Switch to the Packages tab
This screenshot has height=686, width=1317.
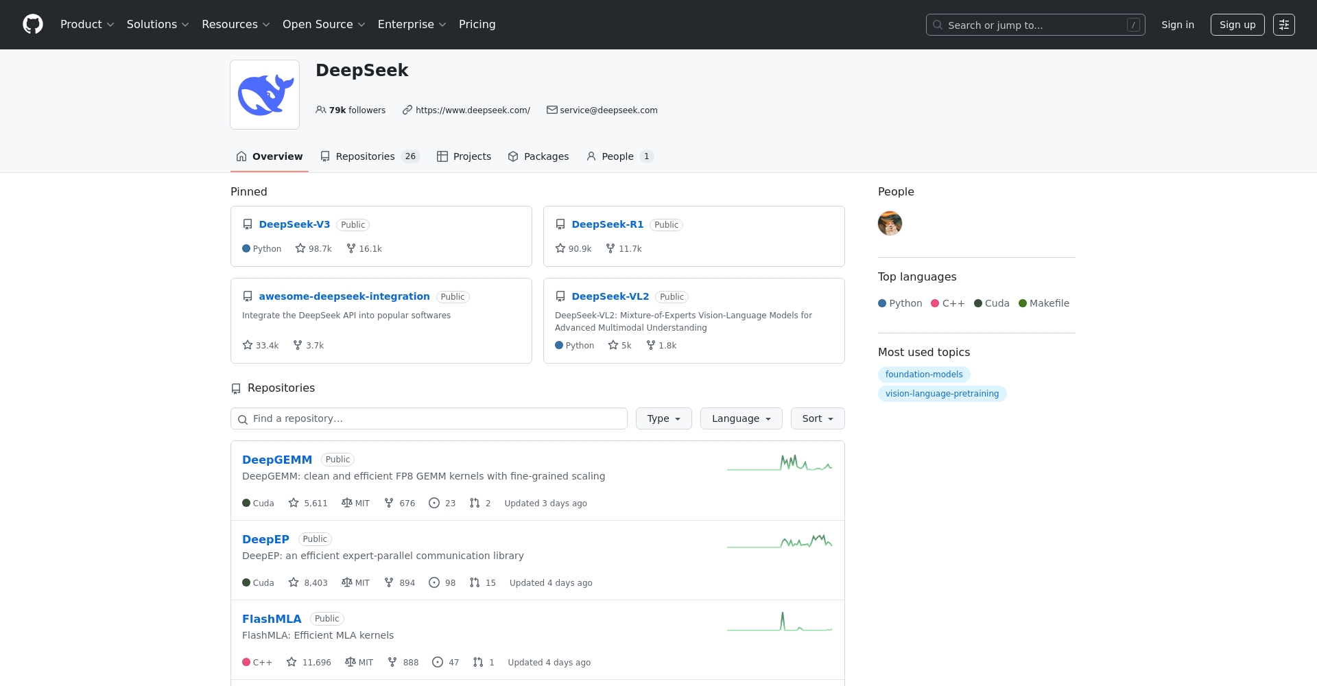538,156
